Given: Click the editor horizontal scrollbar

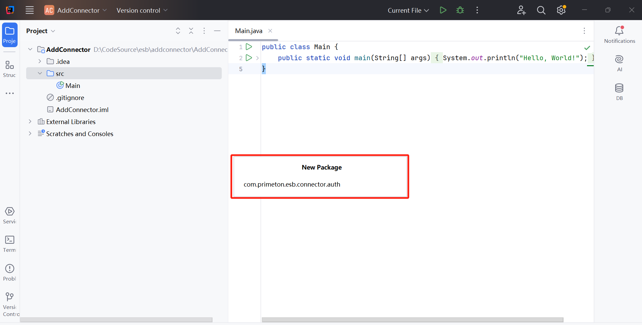Looking at the screenshot, I should (412, 320).
